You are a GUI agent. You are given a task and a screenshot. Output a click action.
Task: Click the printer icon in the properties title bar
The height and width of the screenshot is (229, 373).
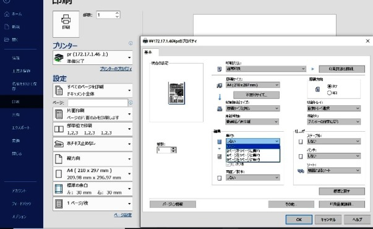point(145,41)
